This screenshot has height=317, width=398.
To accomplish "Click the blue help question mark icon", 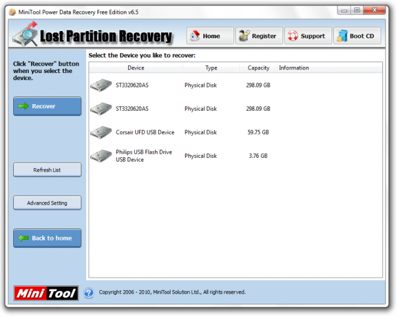I will 89,293.
